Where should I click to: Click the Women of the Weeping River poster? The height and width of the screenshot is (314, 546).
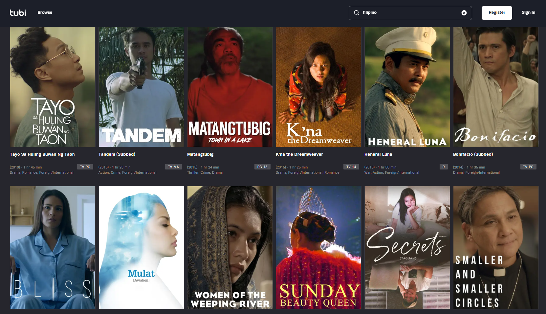click(x=229, y=247)
